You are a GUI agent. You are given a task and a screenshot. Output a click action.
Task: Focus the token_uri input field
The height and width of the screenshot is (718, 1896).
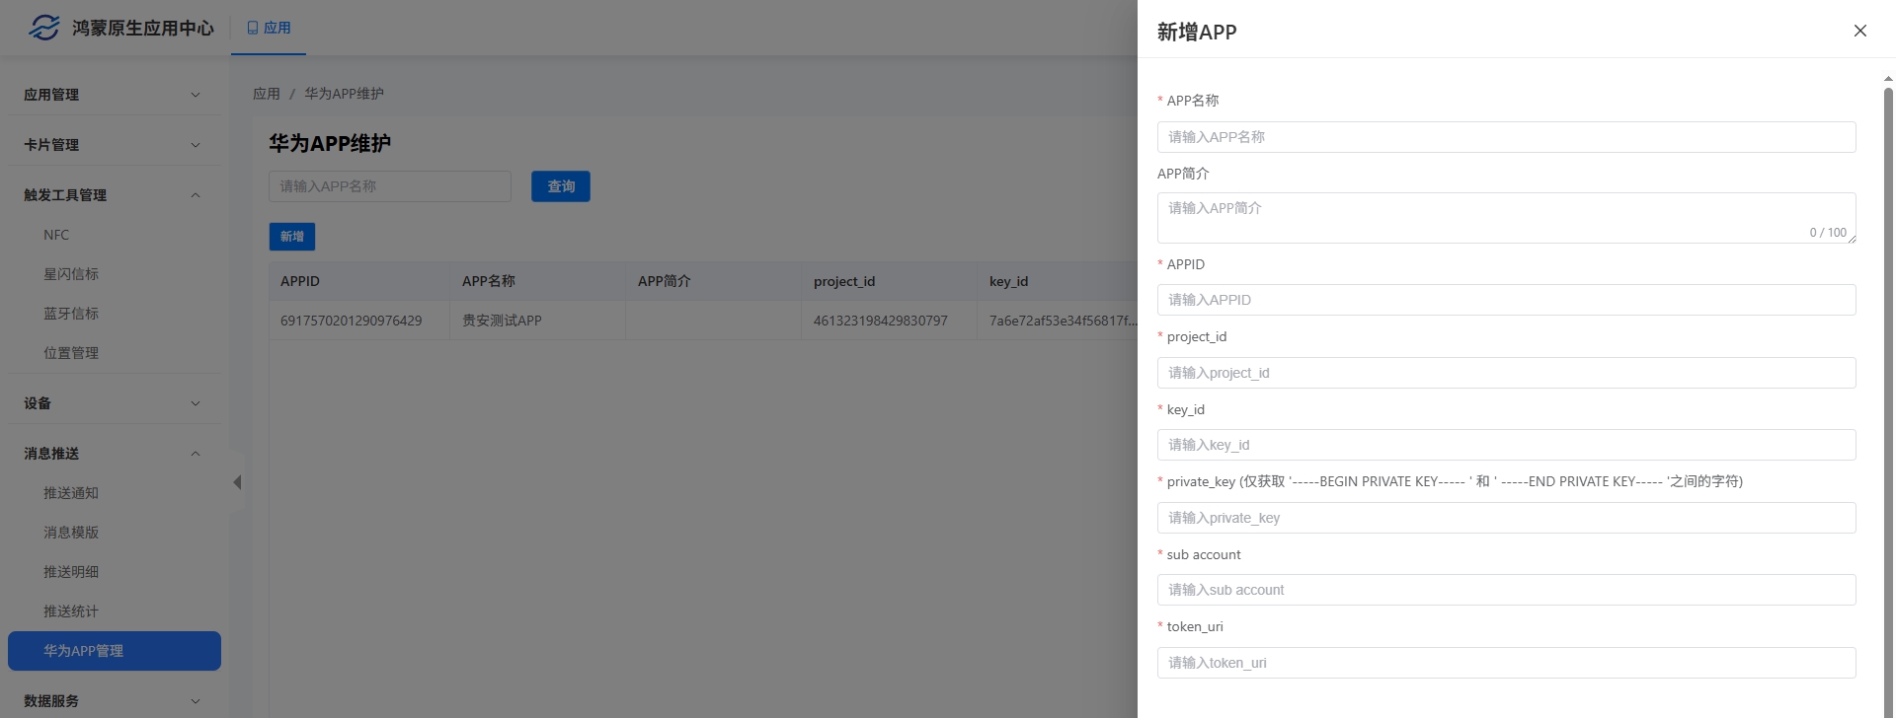click(1506, 663)
